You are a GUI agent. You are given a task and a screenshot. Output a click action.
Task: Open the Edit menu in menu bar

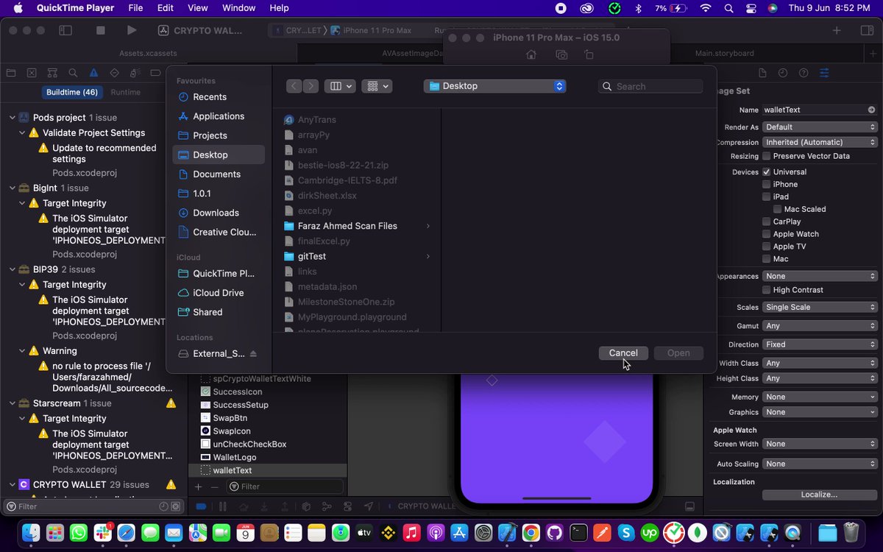[x=165, y=8]
